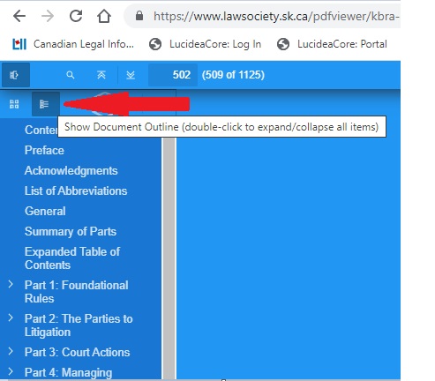Expand Part 4: Managing chevron

(x=11, y=371)
